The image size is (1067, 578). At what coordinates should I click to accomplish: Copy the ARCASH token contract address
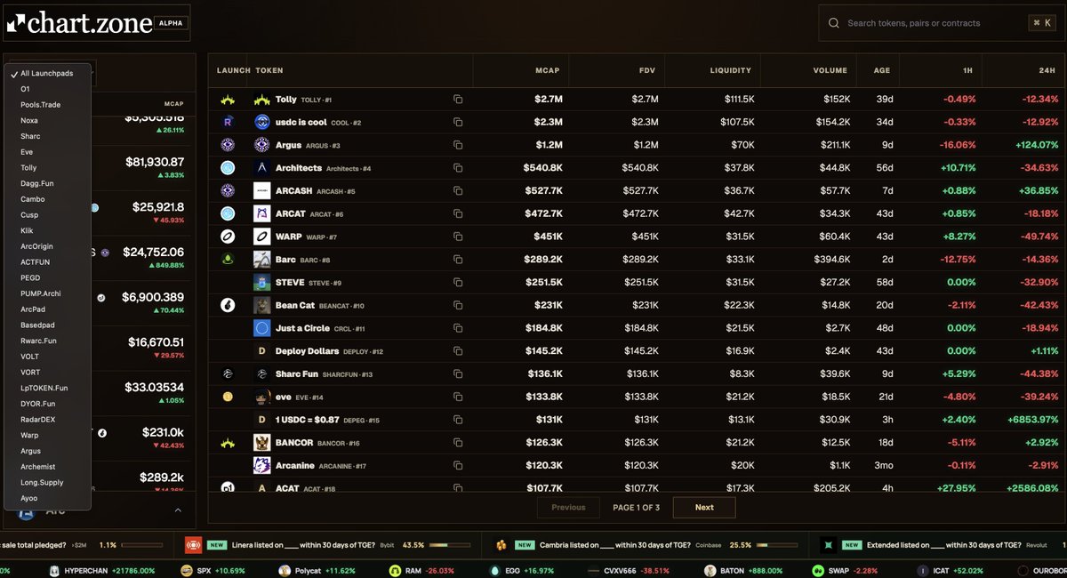[x=458, y=190]
